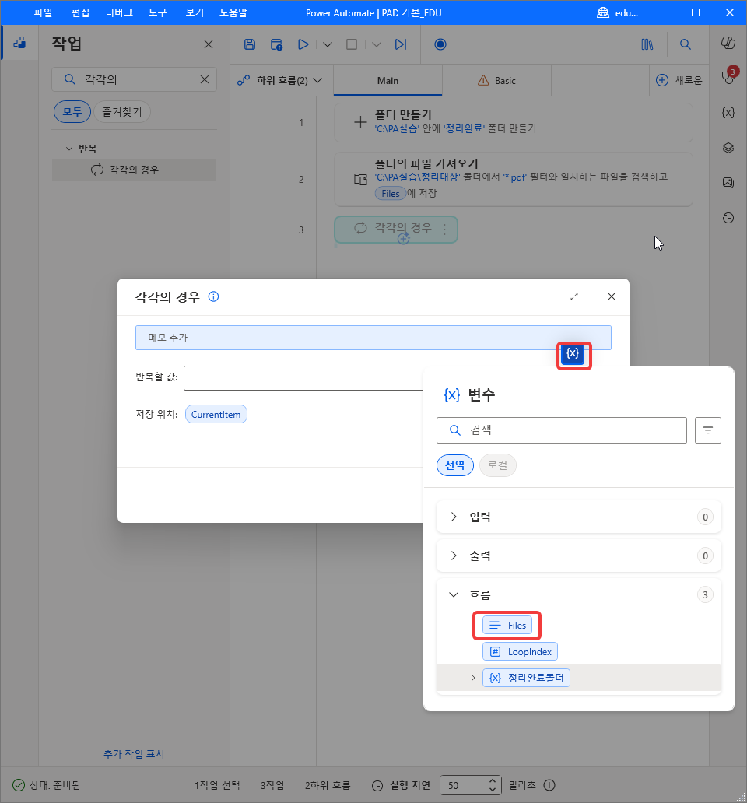Select the 폴더 만들기 action step
747x803 pixels.
point(513,122)
